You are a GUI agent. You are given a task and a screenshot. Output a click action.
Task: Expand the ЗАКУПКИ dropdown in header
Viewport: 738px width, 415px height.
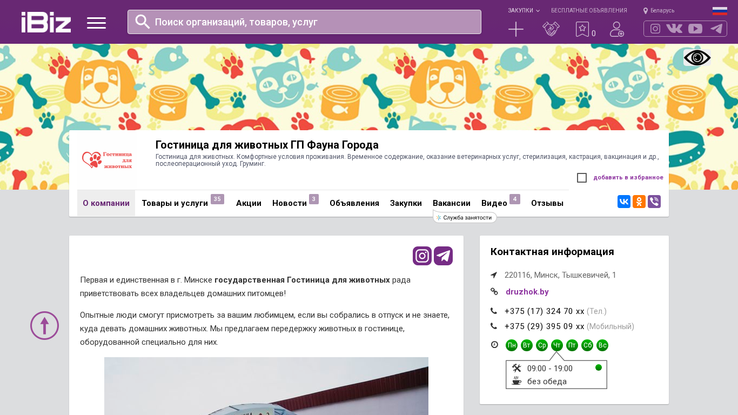[x=524, y=10]
